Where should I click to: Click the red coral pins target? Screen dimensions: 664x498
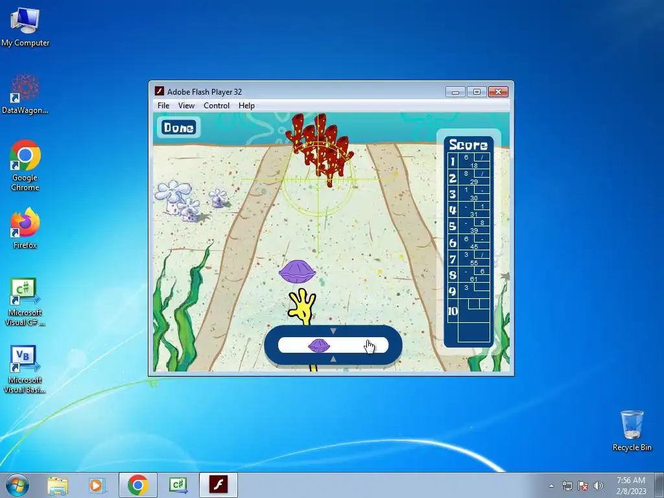point(320,148)
